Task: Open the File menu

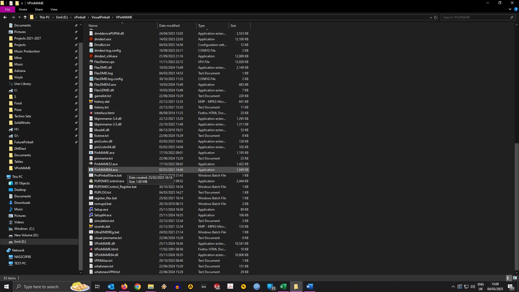Action: [8, 9]
